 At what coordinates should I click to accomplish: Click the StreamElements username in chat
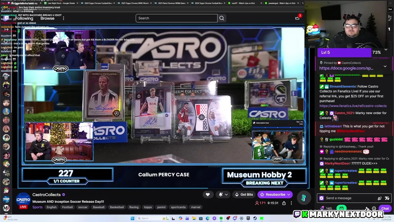(x=343, y=86)
